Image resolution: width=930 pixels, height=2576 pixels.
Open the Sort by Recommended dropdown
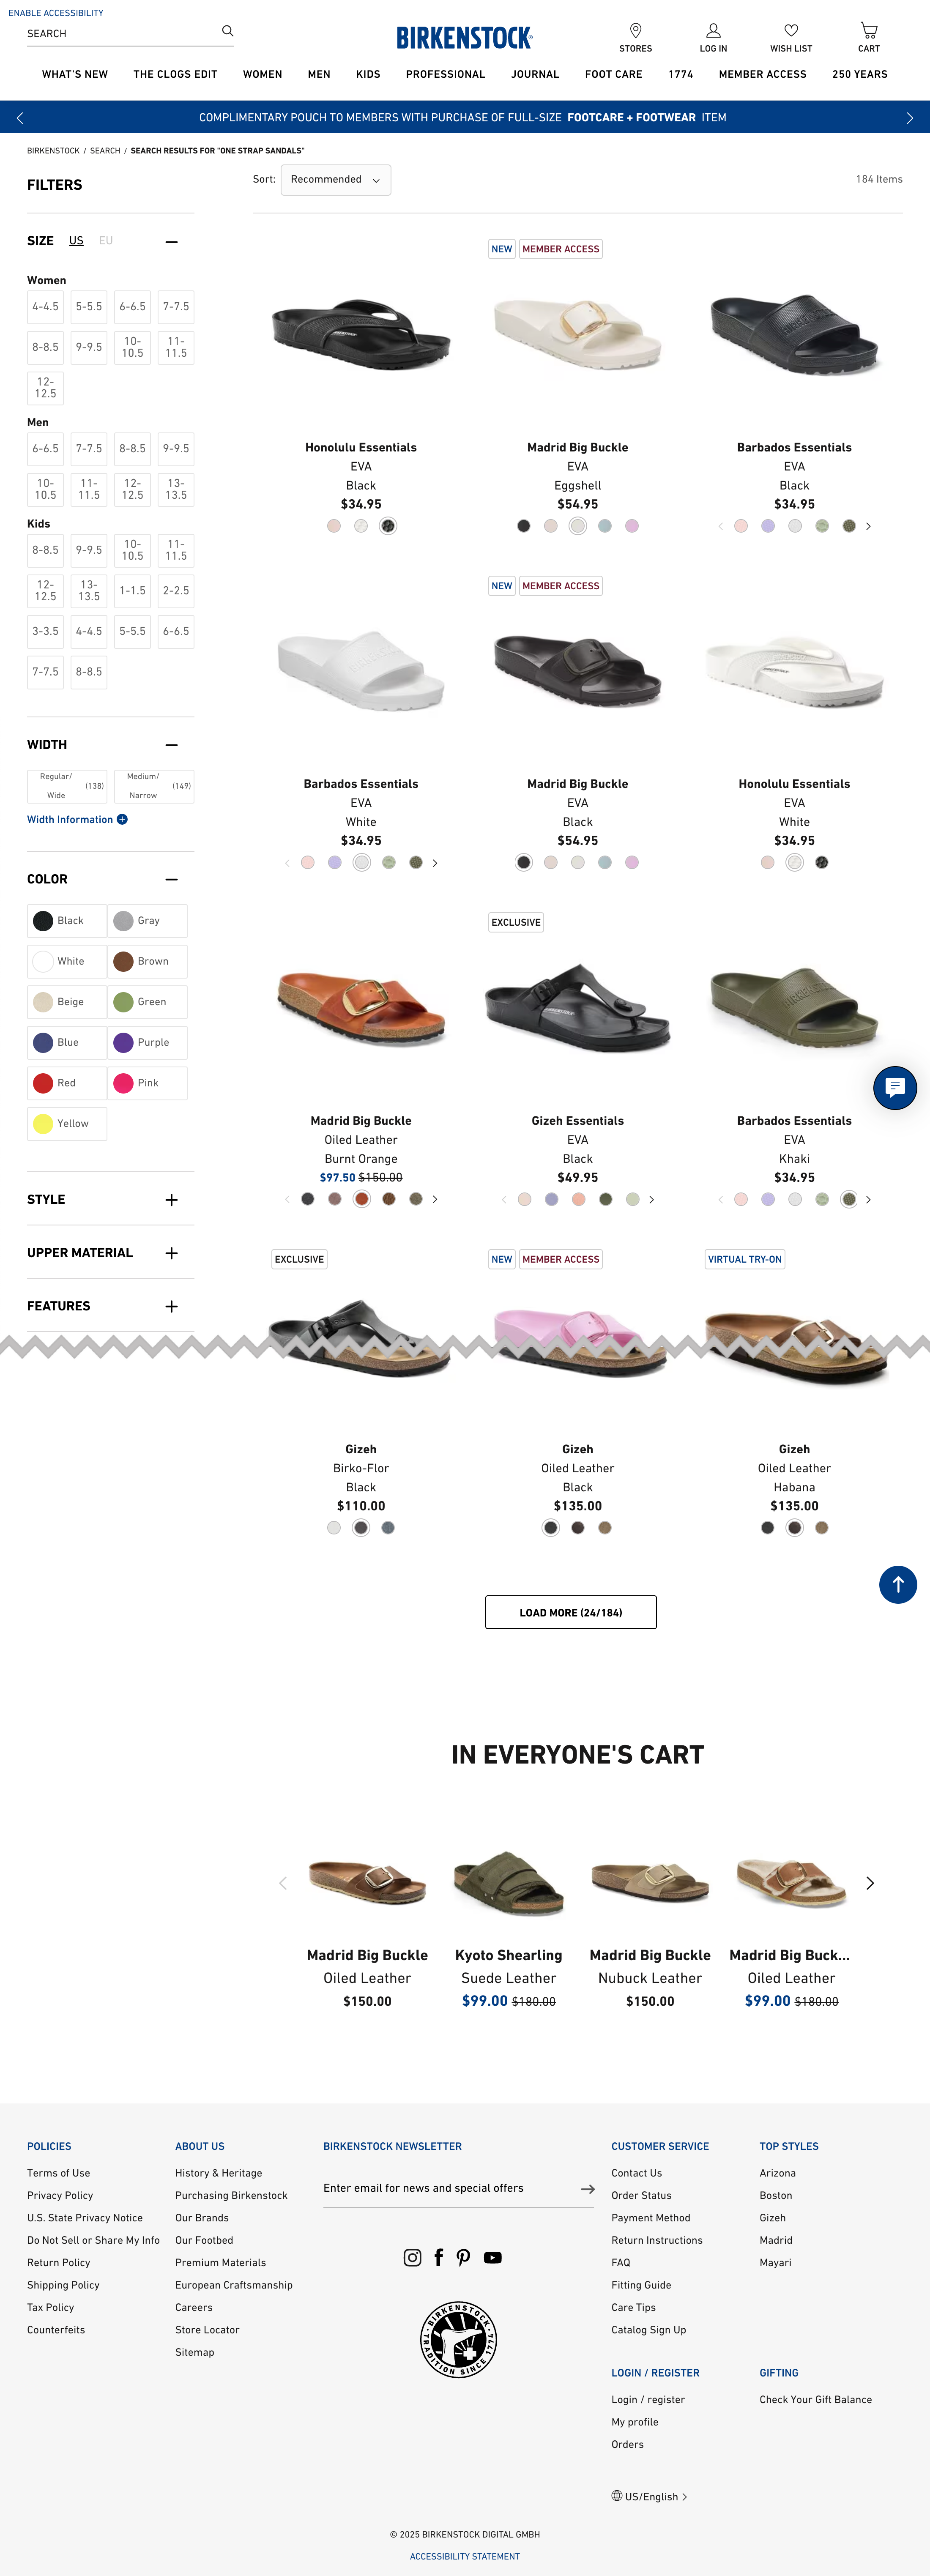(x=335, y=180)
